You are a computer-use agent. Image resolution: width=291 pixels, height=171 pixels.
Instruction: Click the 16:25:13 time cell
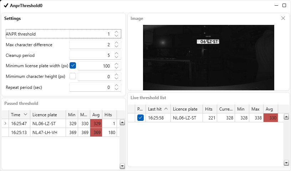(19, 132)
